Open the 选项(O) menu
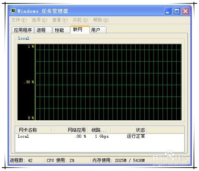This screenshot has height=171, width=199. click(39, 20)
